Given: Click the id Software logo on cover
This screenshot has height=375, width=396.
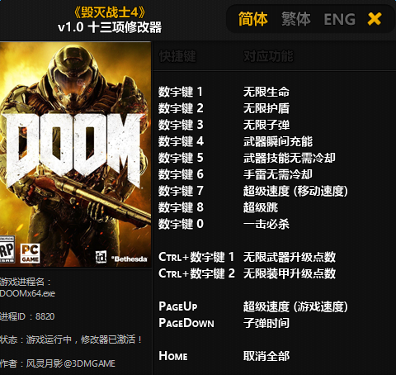Looking at the screenshot, I should click(101, 257).
